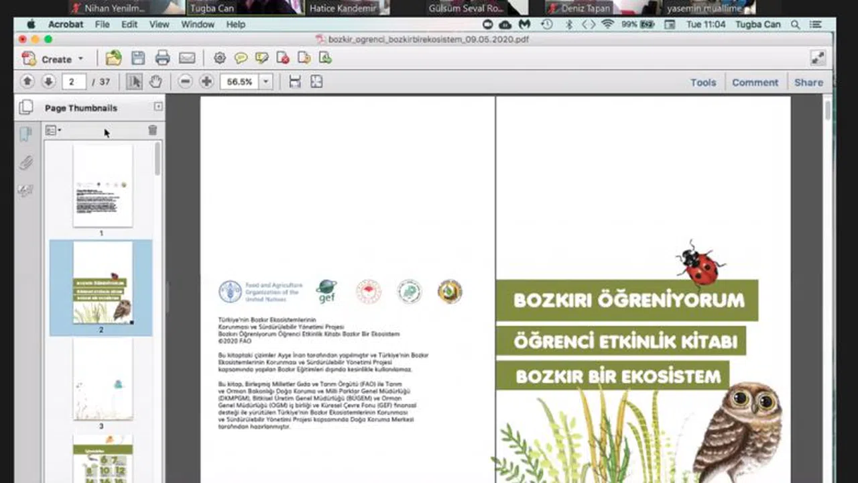The image size is (858, 483).
Task: Toggle fit-to-width scrolling page view
Action: pyautogui.click(x=295, y=82)
